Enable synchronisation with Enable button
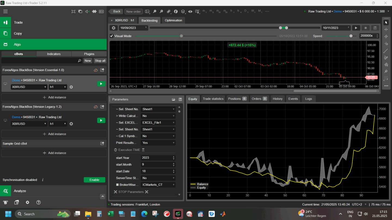Viewport: 392px width, 220px height. pos(94,180)
